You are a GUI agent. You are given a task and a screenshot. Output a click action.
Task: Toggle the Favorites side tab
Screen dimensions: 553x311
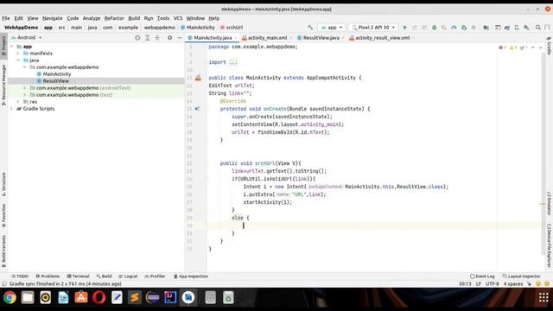click(3, 215)
